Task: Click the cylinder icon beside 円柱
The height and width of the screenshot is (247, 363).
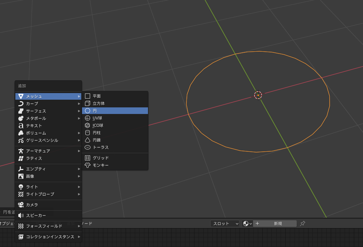Action: click(x=88, y=133)
